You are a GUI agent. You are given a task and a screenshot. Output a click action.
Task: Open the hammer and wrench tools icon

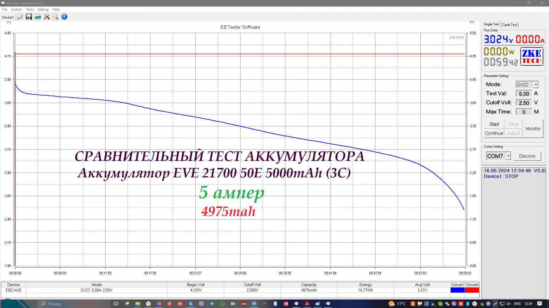[47, 17]
